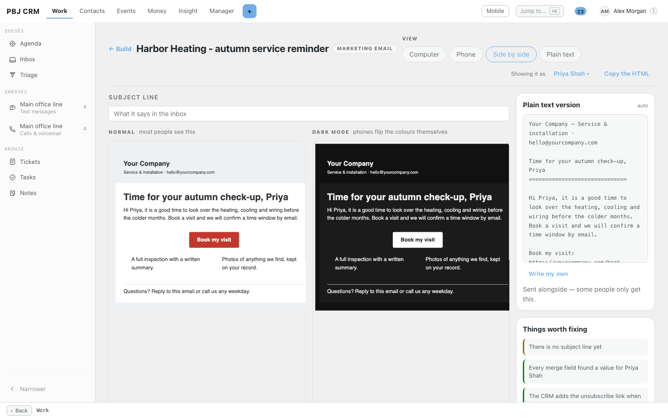Open the Events tab
Image resolution: width=668 pixels, height=418 pixels.
point(126,11)
